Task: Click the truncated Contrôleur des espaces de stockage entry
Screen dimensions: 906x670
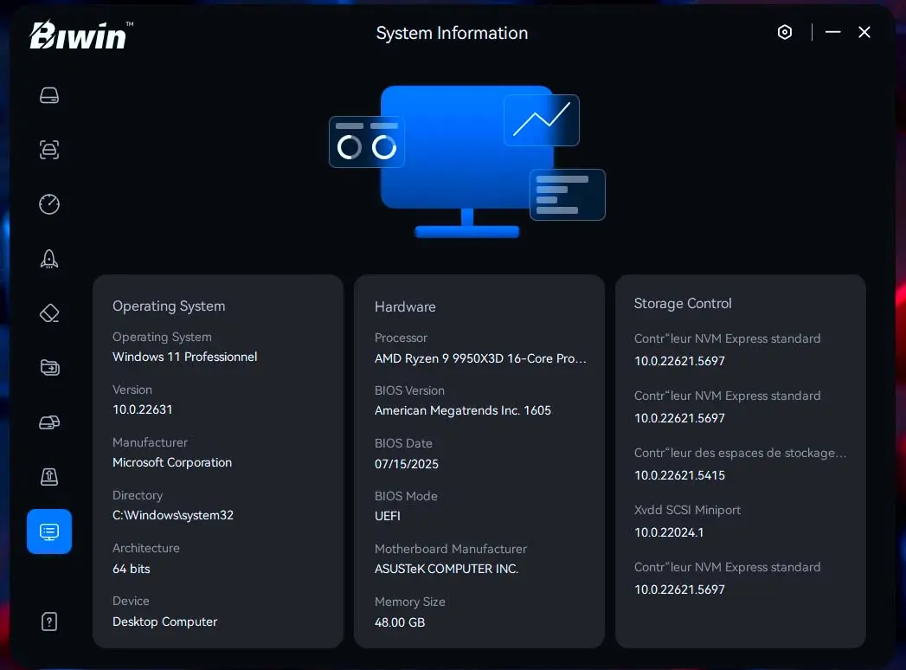Action: point(740,454)
